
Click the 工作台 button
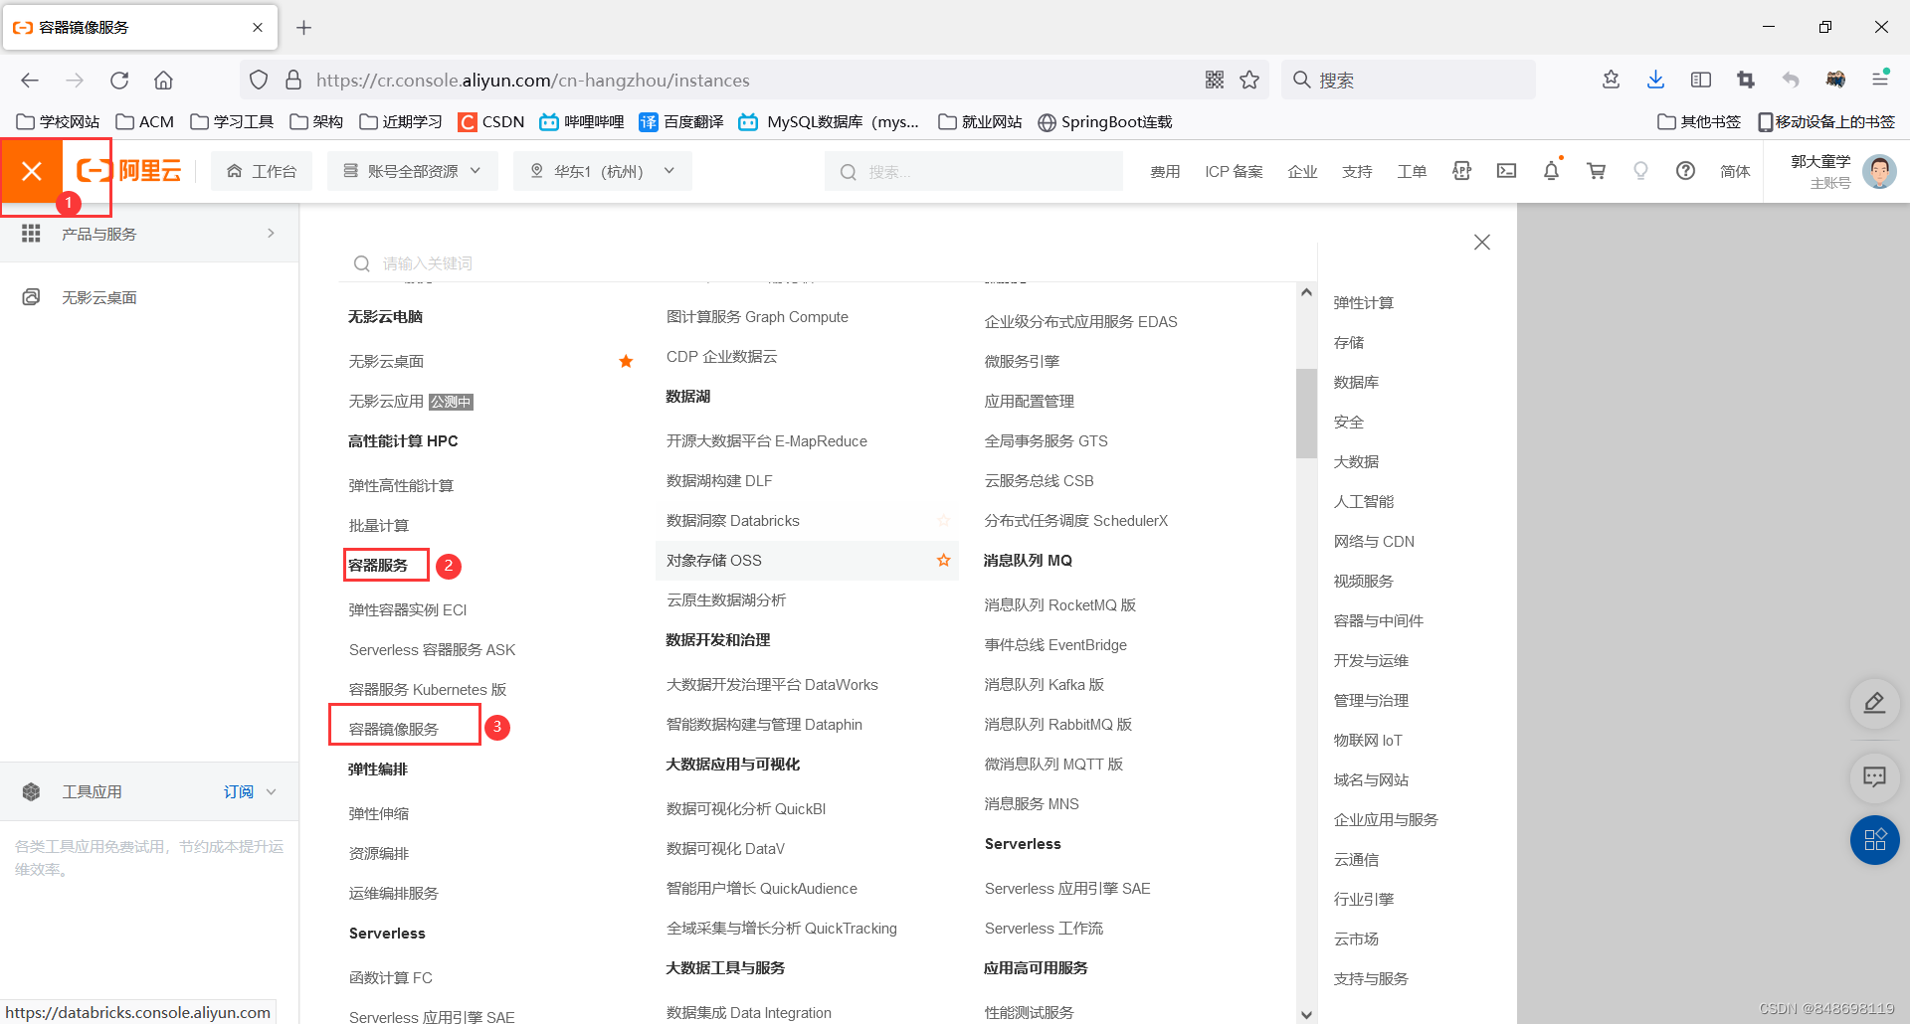(x=262, y=170)
